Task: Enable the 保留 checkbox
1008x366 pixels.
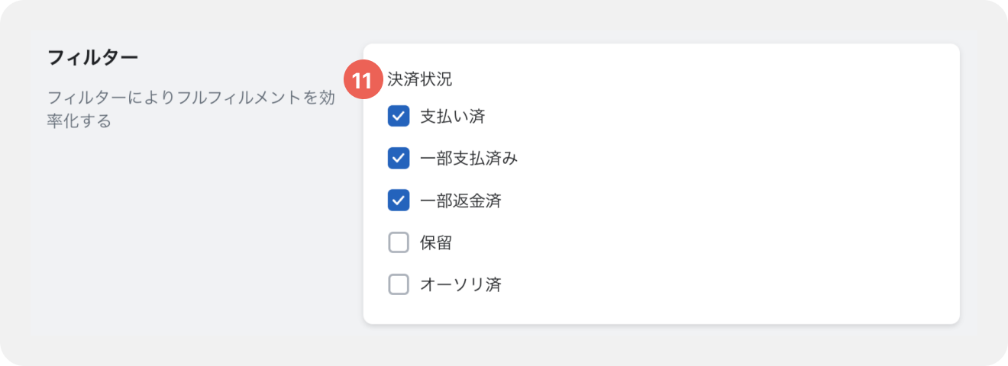Action: [399, 242]
